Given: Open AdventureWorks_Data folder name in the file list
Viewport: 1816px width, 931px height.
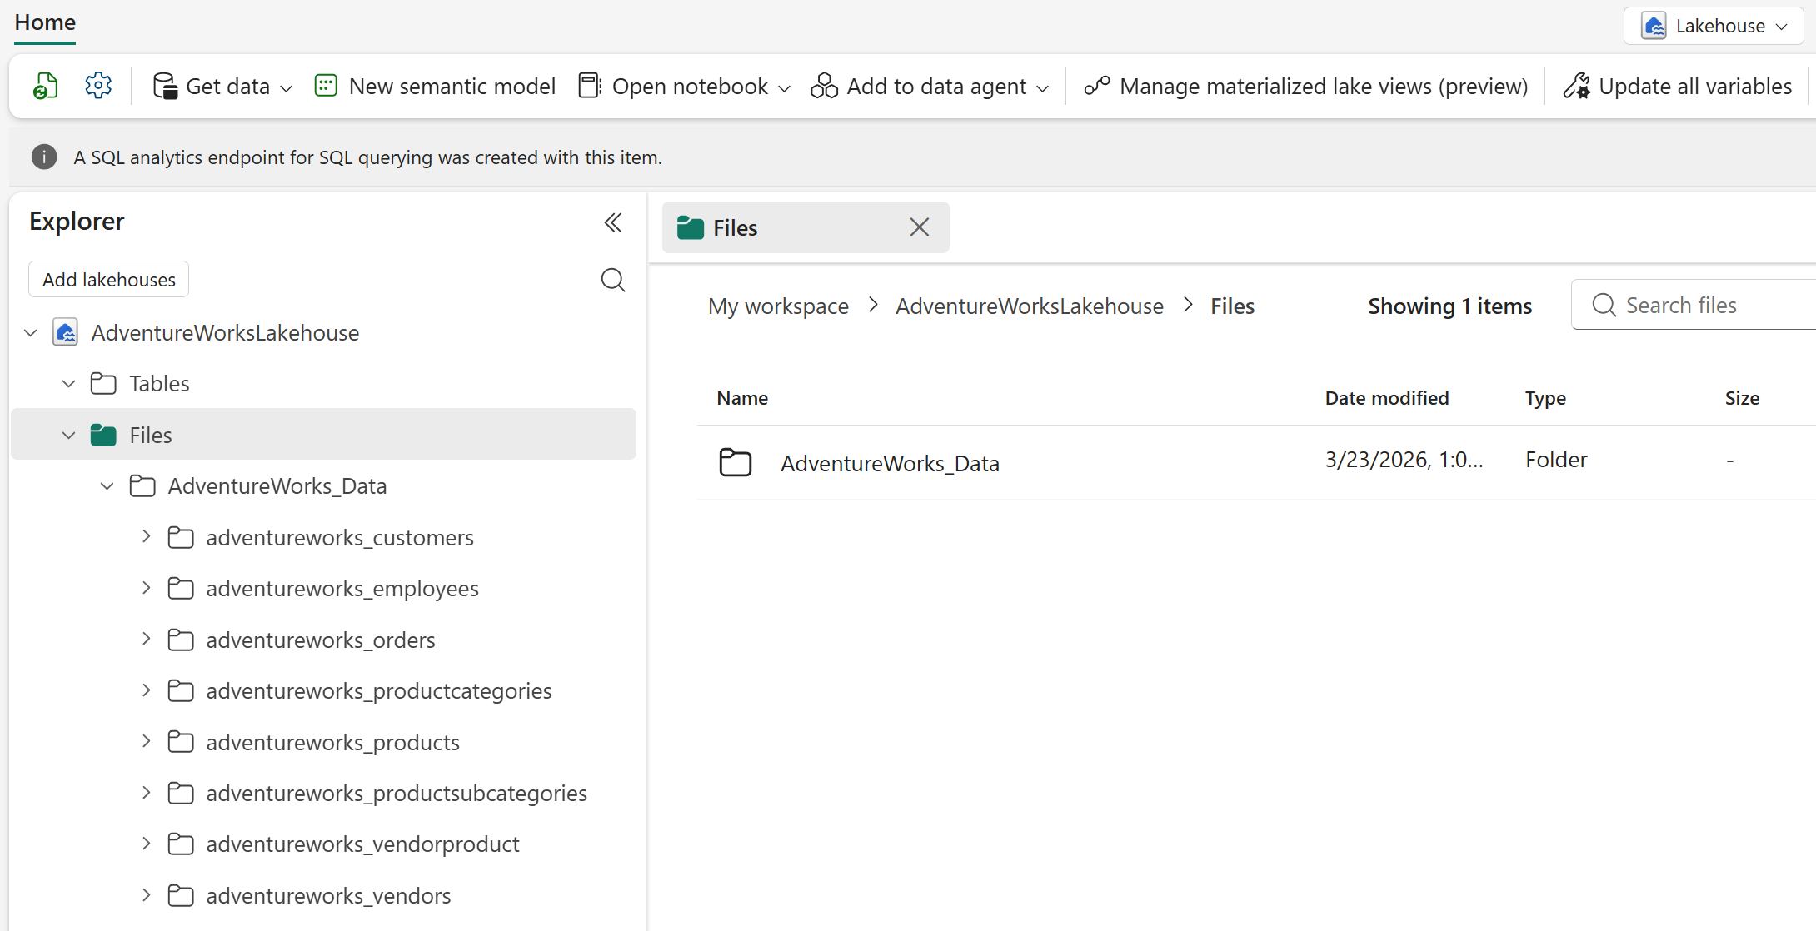Looking at the screenshot, I should 890,464.
